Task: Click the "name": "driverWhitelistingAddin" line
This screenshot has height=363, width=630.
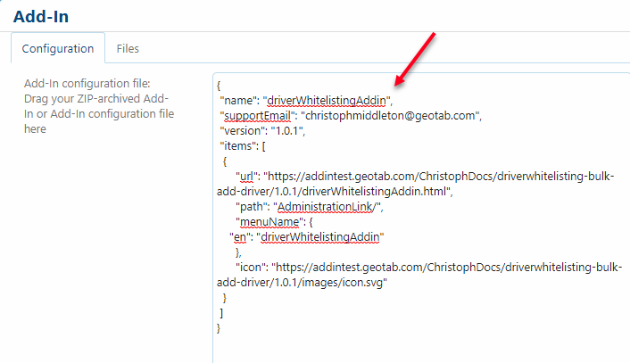Action: (x=306, y=101)
